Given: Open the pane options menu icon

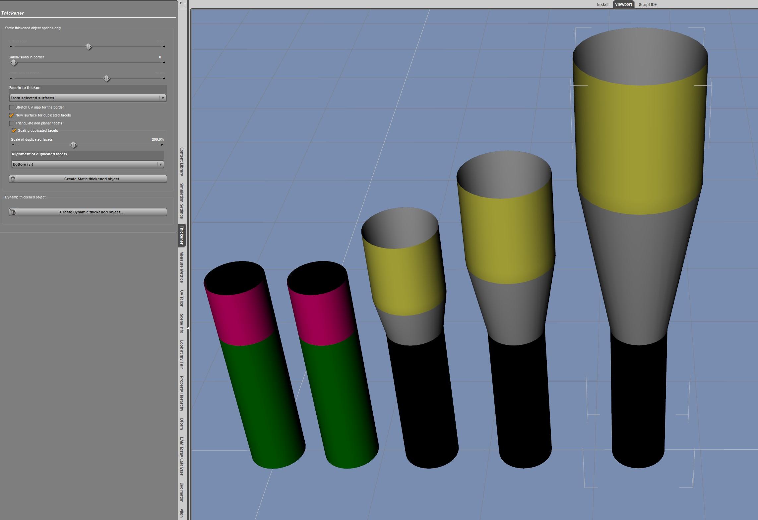Looking at the screenshot, I should (x=182, y=4).
